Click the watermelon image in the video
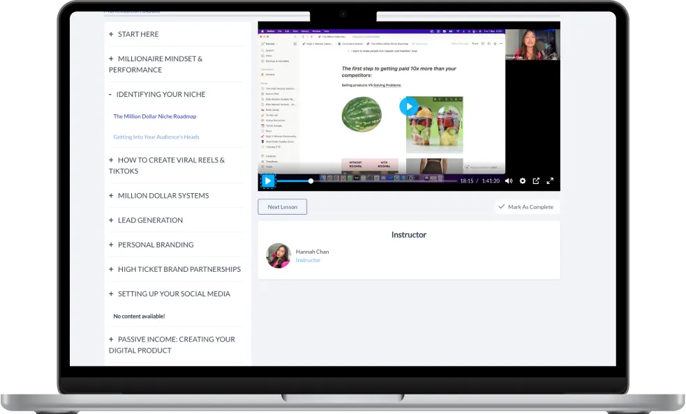The height and width of the screenshot is (414, 686). tap(361, 114)
